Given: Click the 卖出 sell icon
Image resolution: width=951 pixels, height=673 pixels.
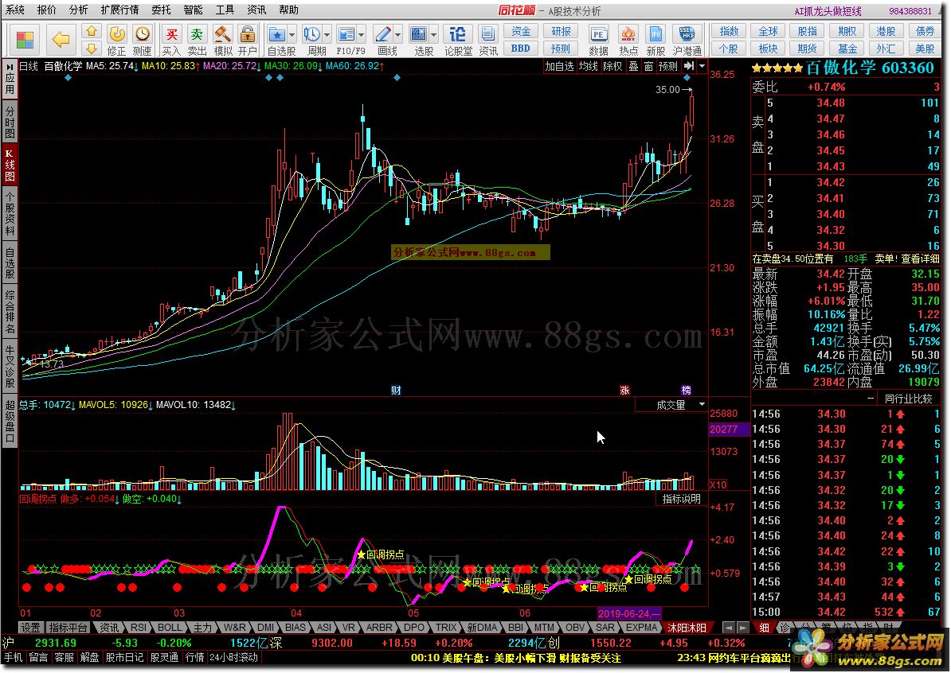Looking at the screenshot, I should point(197,40).
